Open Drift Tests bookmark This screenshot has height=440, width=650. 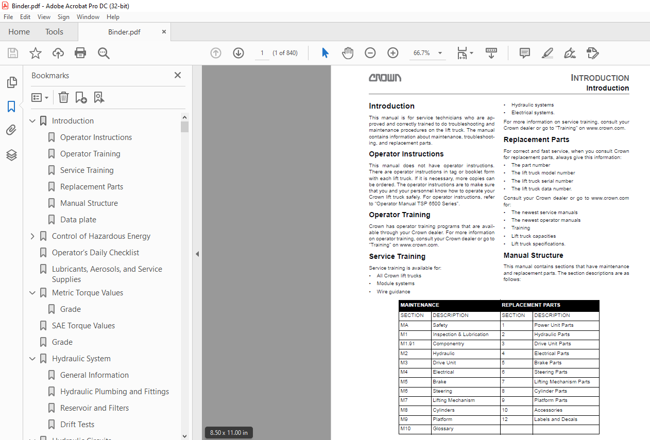(x=77, y=425)
